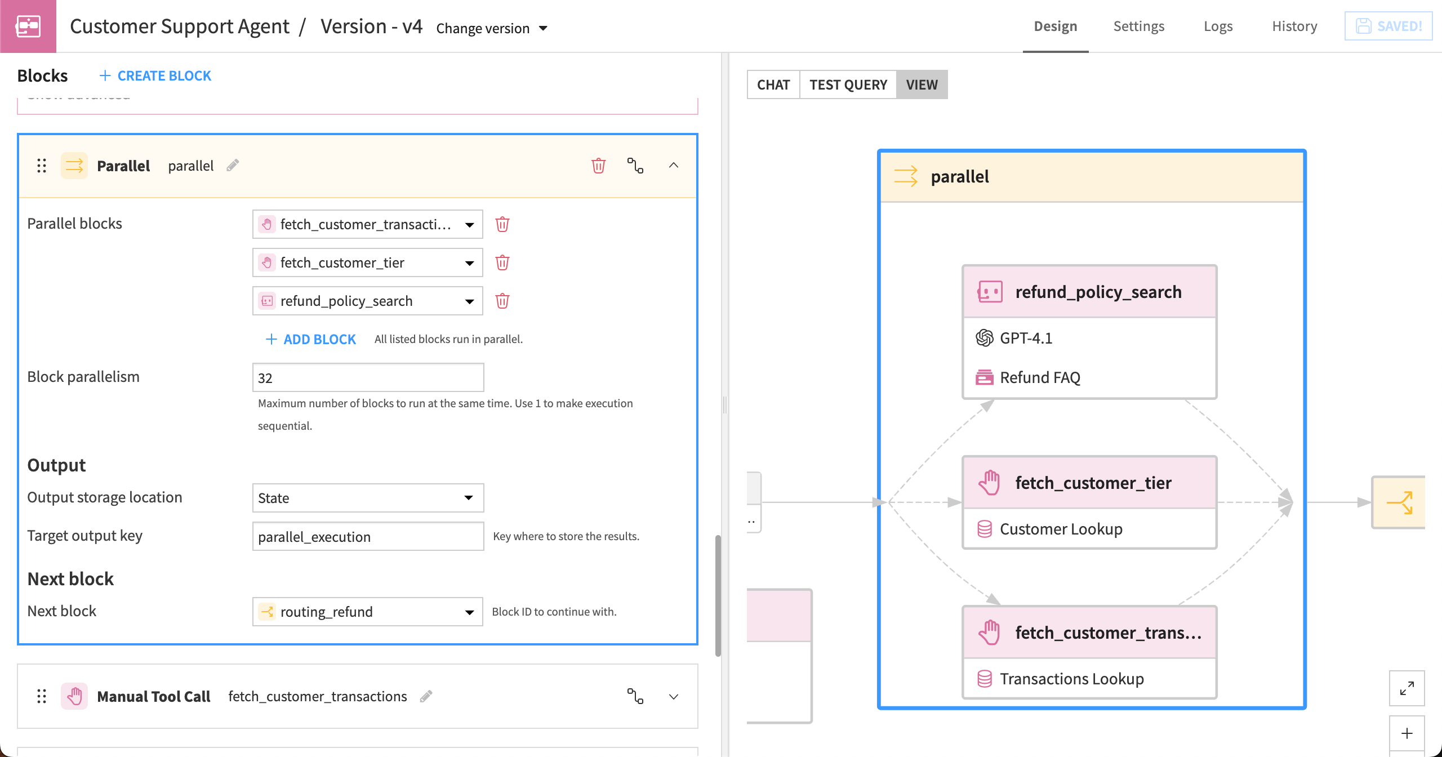
Task: Zoom into the canvas with the plus button
Action: [x=1407, y=733]
